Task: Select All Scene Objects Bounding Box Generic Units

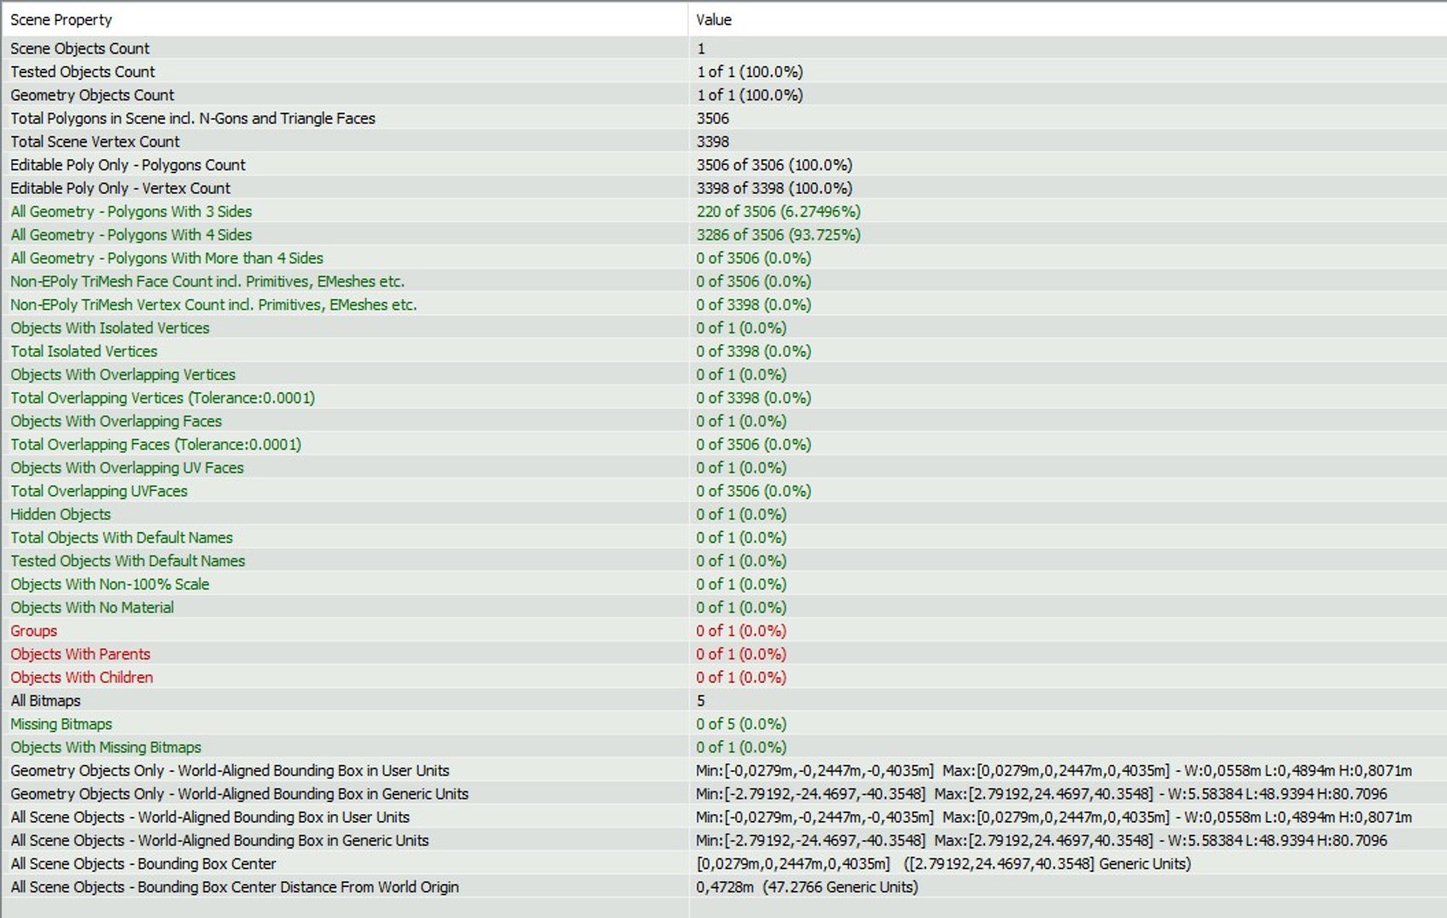Action: 723,840
